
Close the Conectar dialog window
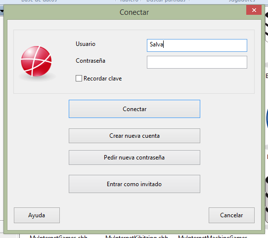[x=254, y=10]
